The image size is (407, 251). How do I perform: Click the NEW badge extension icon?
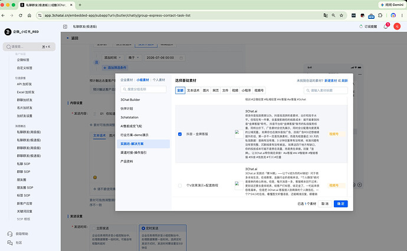pyautogui.click(x=371, y=16)
